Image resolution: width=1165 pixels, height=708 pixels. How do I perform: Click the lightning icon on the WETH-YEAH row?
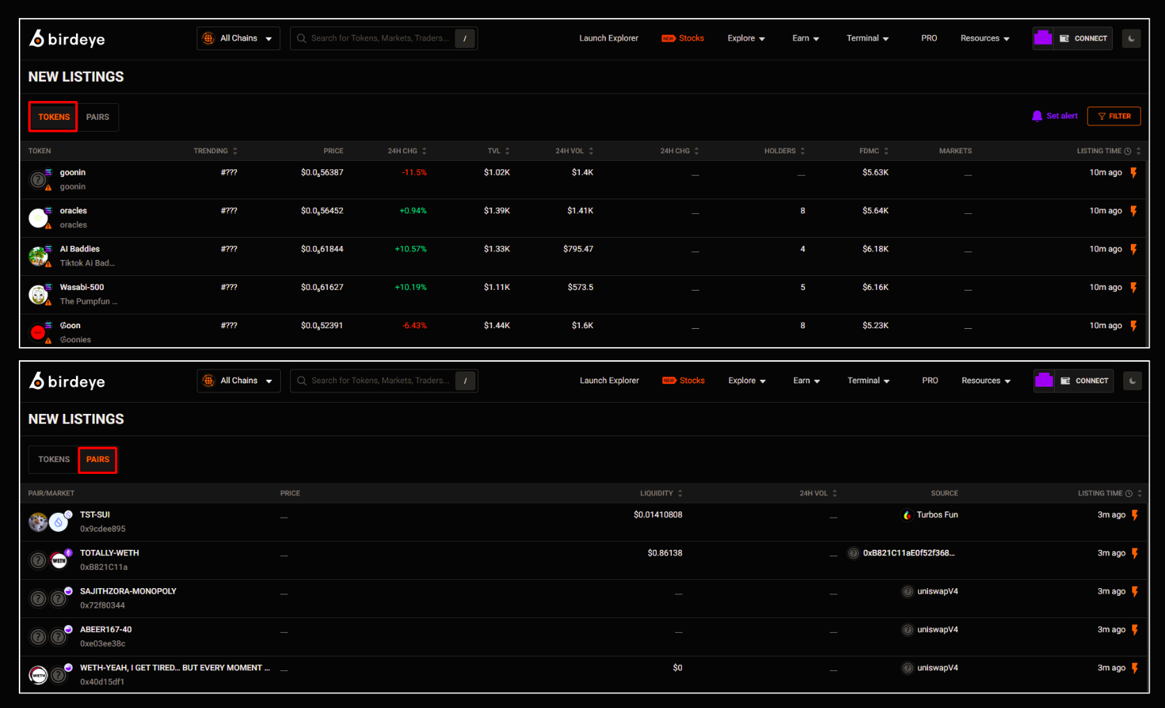[x=1135, y=668]
